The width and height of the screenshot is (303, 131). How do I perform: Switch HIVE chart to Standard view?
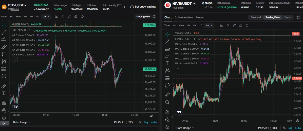point(256,17)
